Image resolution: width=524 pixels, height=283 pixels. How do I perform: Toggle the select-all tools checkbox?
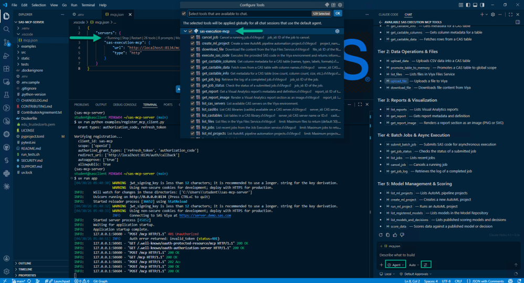(184, 14)
